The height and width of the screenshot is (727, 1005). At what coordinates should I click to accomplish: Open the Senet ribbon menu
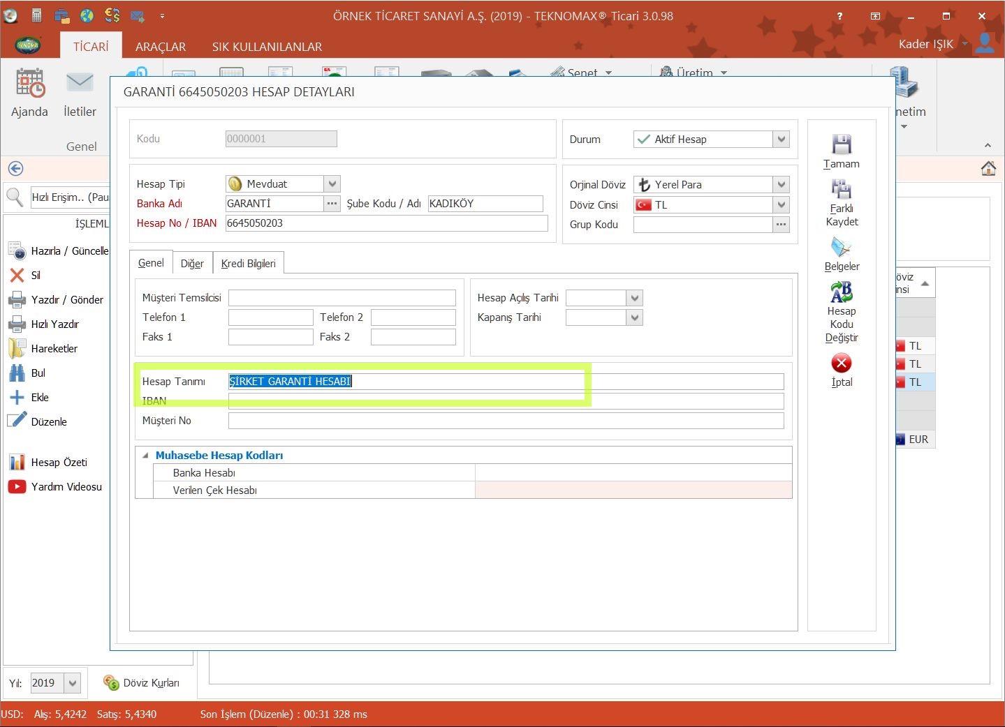(581, 72)
